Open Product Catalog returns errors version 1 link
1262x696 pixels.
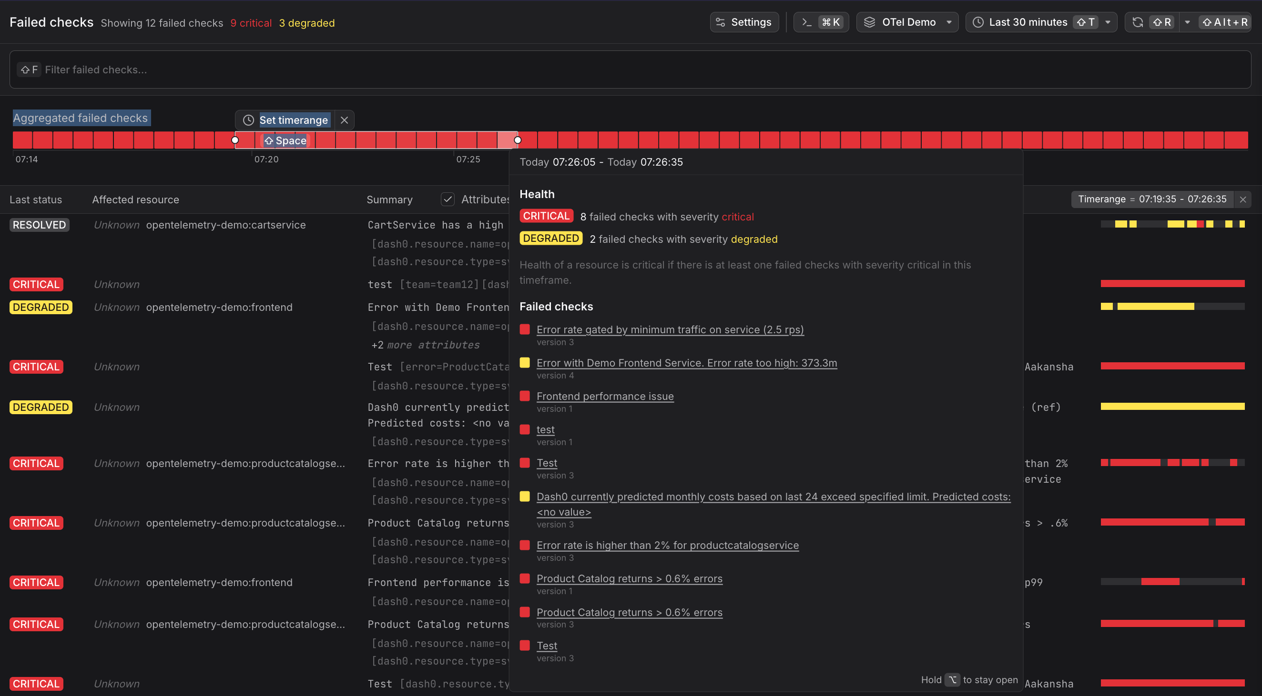(629, 578)
